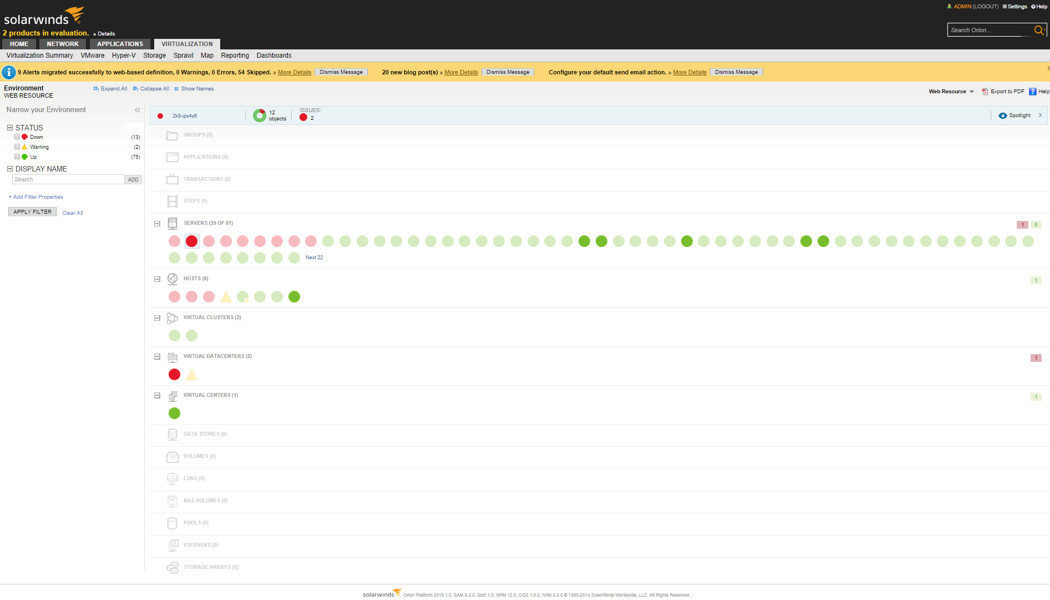Click Add Filter Properties link
This screenshot has height=600, width=1050.
click(x=36, y=197)
